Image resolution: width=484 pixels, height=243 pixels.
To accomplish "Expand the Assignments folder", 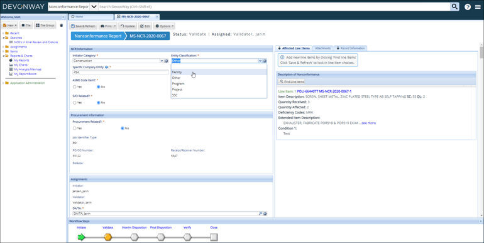I will tap(3, 47).
